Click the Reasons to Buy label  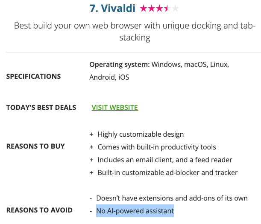point(35,146)
